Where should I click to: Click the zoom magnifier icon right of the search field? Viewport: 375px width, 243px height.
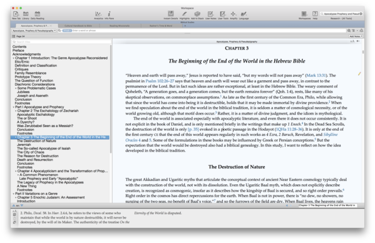(x=349, y=31)
